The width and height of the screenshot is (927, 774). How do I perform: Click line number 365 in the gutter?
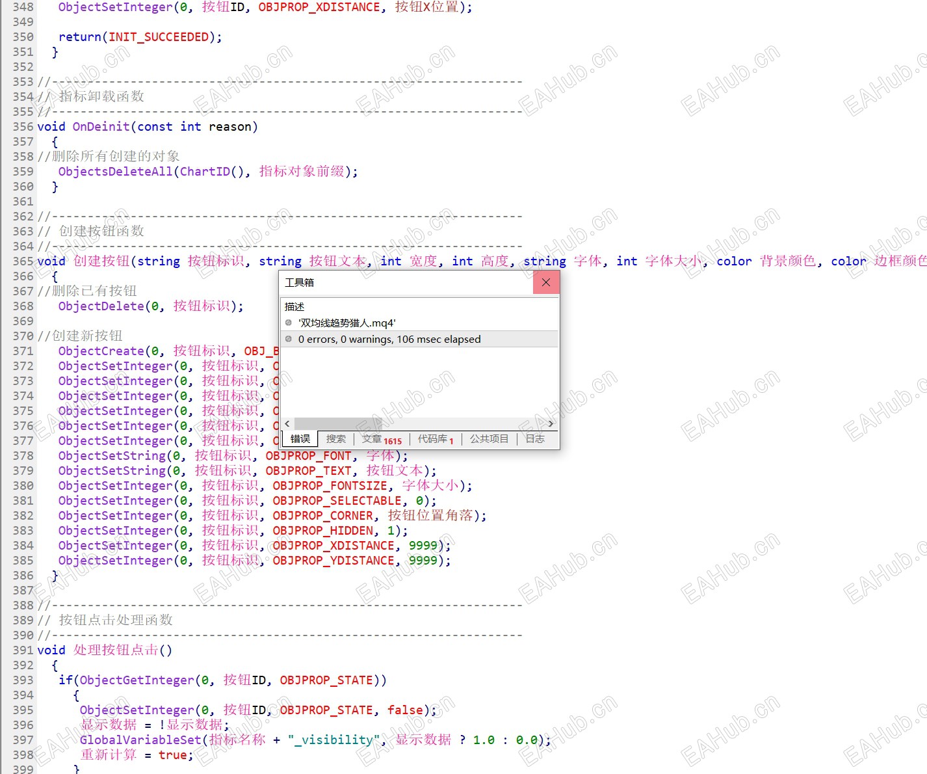coord(23,261)
